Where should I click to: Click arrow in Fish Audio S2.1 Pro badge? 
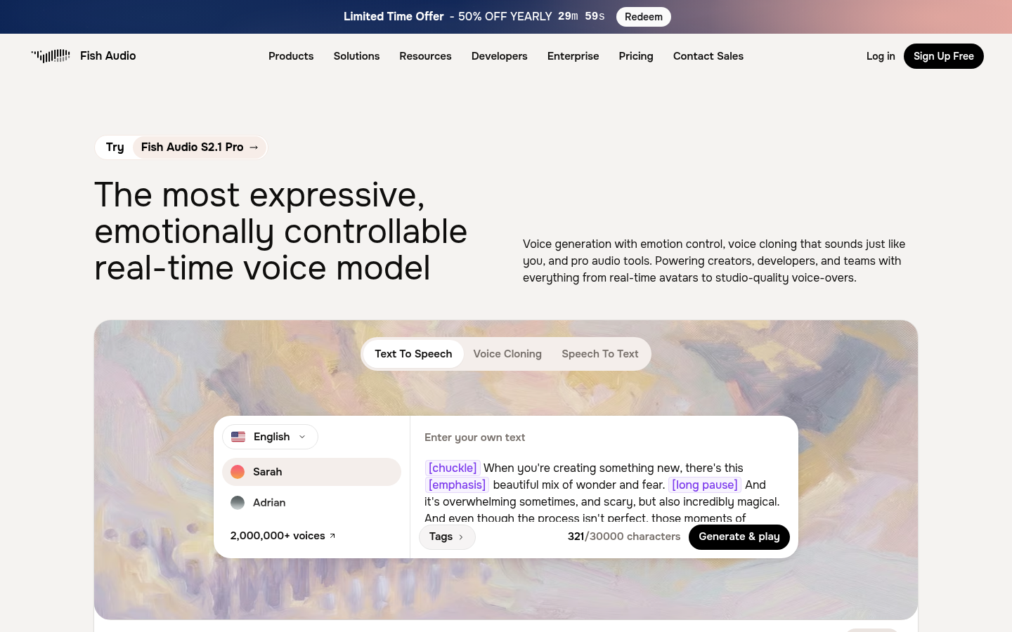[x=254, y=147]
